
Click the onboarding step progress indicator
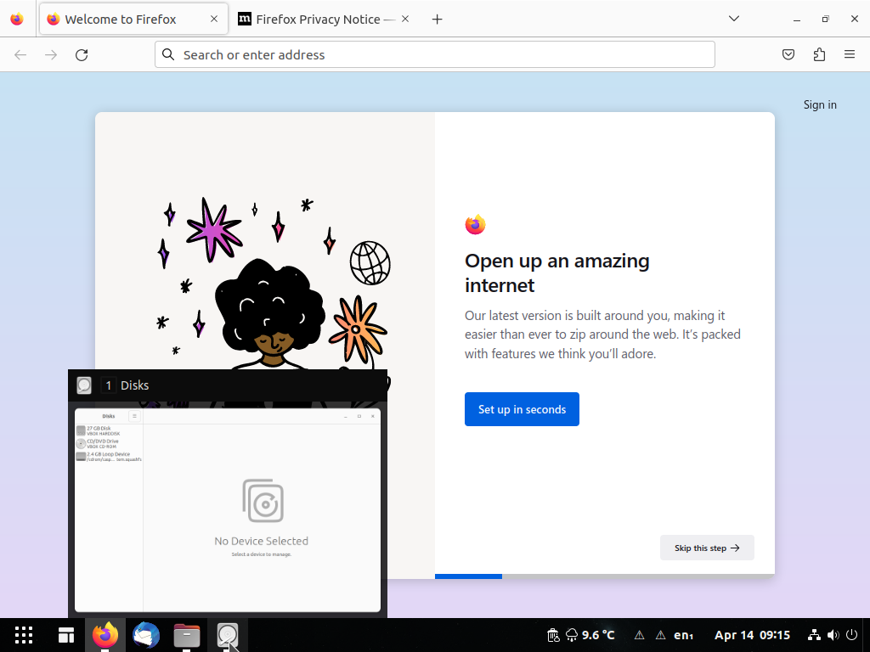tap(605, 576)
